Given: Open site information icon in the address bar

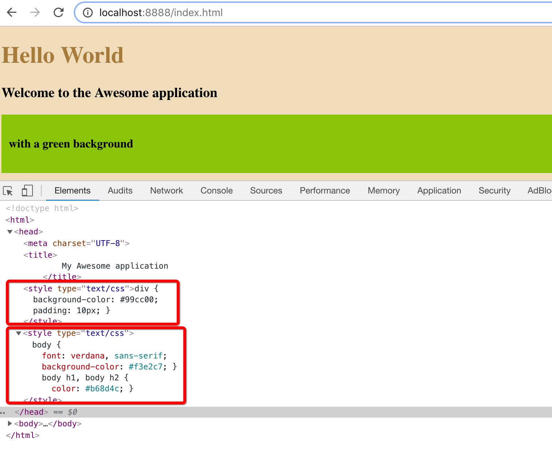Looking at the screenshot, I should click(88, 13).
